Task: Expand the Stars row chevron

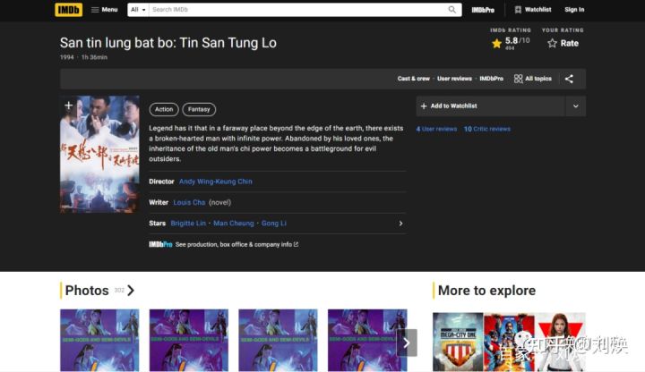Action: pos(400,224)
